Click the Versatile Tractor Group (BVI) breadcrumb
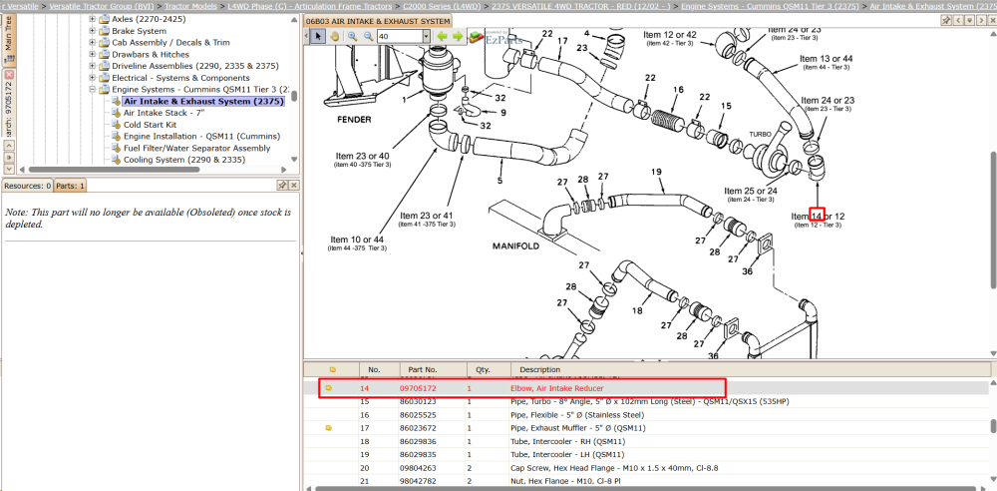The width and height of the screenshot is (997, 491). [99, 6]
